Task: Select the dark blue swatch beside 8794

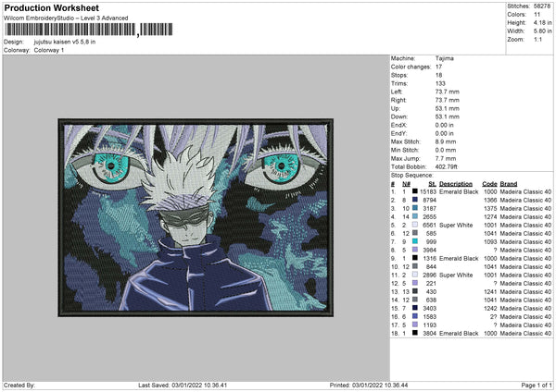Action: (x=415, y=200)
